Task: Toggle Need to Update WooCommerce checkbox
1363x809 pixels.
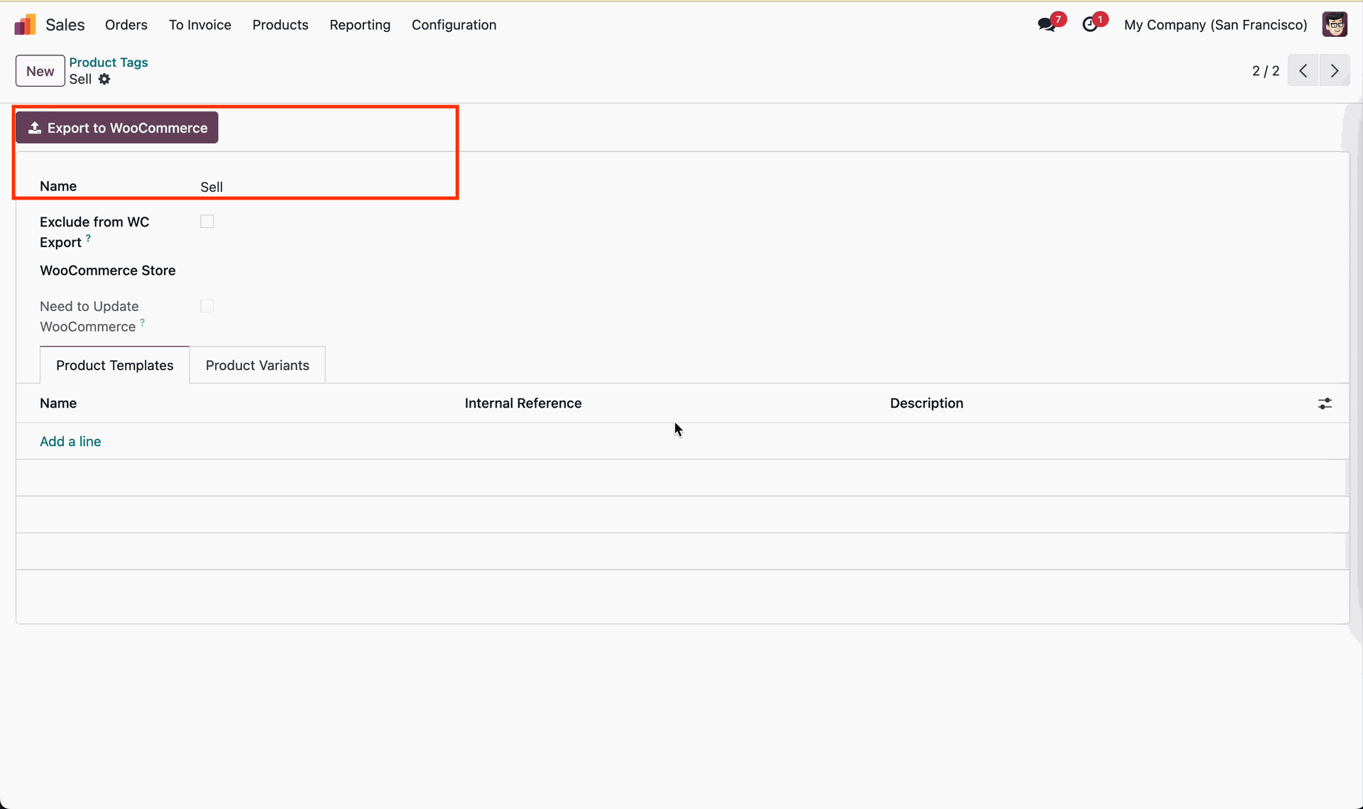Action: pyautogui.click(x=207, y=306)
